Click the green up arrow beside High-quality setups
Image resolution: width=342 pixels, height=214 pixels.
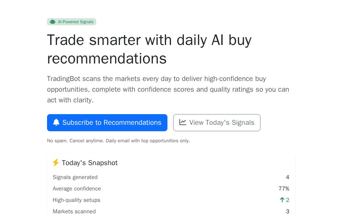point(282,200)
